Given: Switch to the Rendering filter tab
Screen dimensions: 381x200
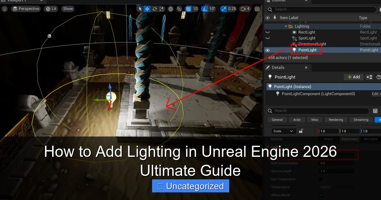Looking at the screenshot, I should [x=336, y=120].
